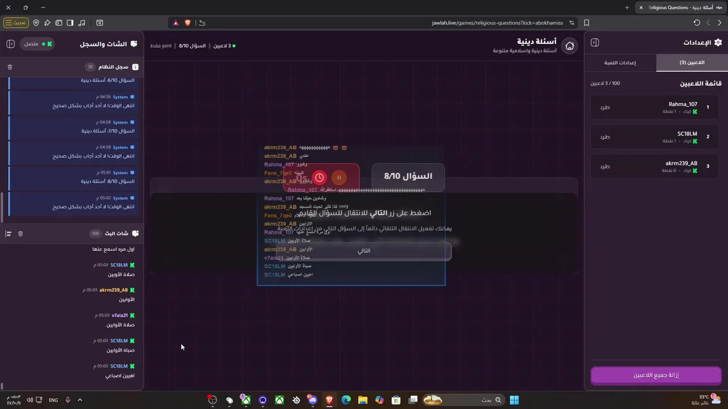Open the Brave Shields lion icon
Image resolution: width=728 pixels, height=409 pixels.
[x=188, y=23]
